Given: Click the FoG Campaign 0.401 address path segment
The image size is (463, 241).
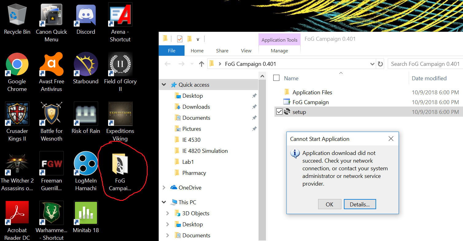Looking at the screenshot, I should pyautogui.click(x=251, y=64).
